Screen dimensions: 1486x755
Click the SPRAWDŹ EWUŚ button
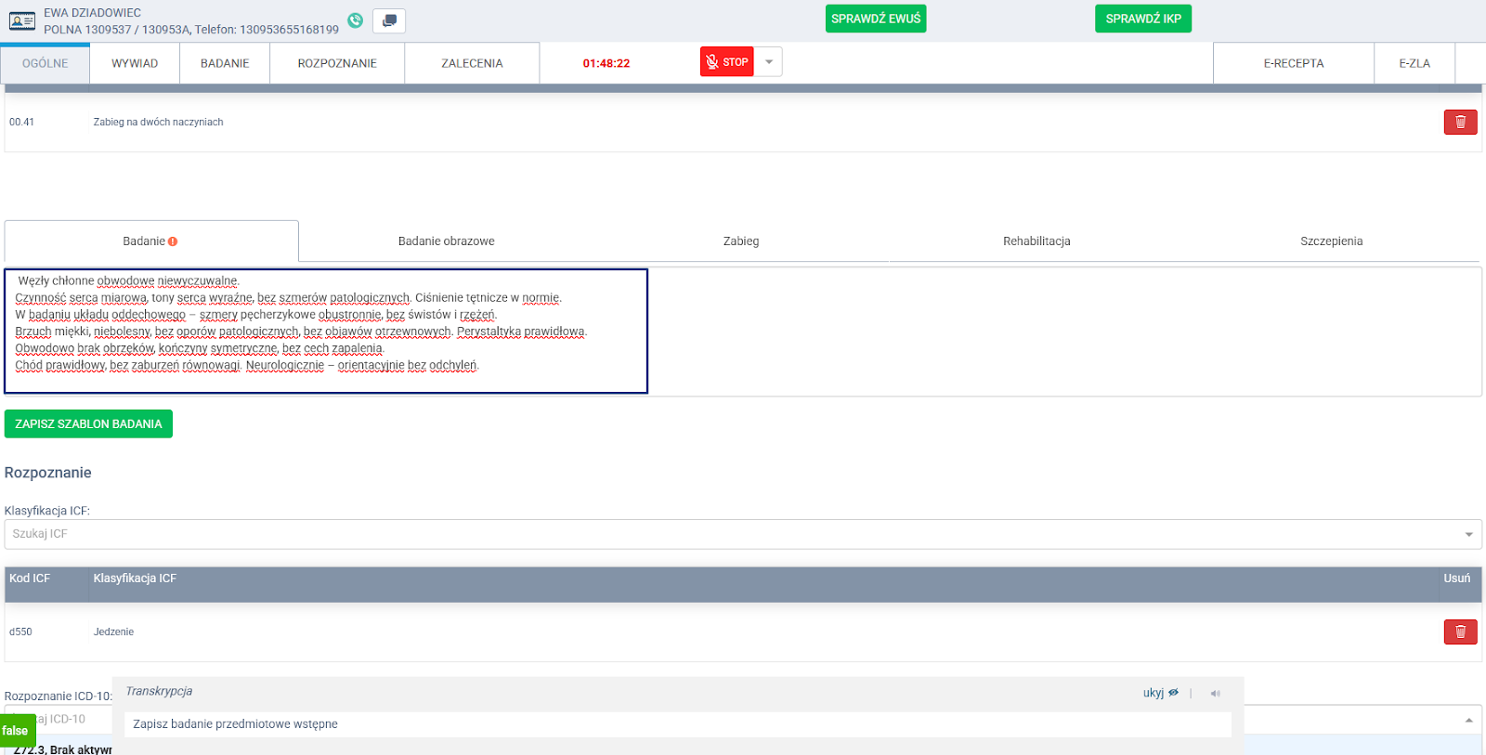click(x=875, y=19)
